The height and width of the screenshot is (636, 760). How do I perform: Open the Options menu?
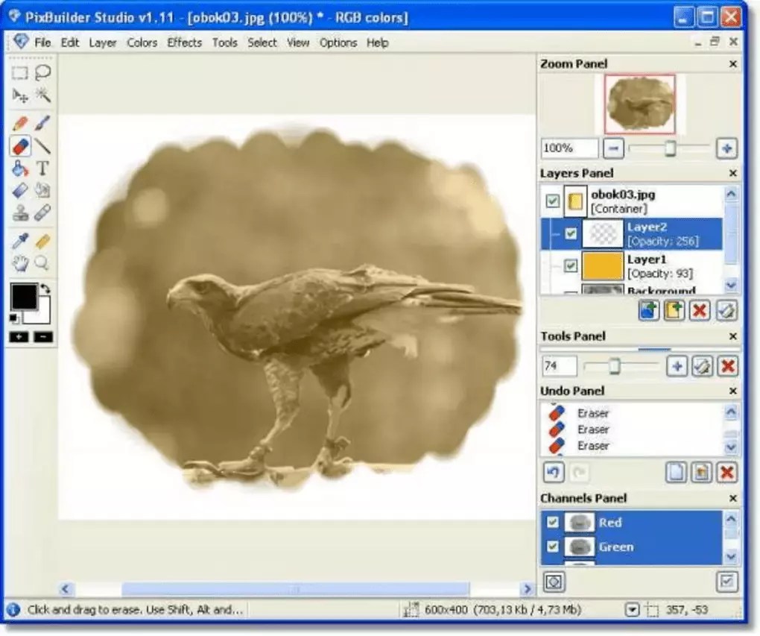pos(338,42)
